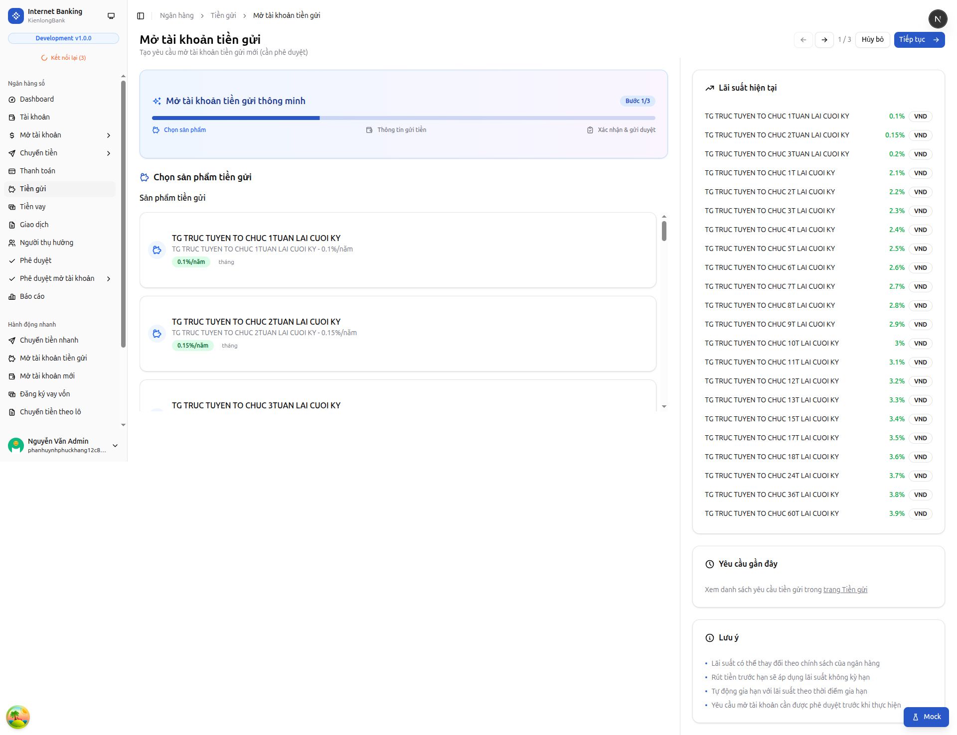Open Giao dịch document icon
The height and width of the screenshot is (735, 957).
tap(12, 225)
